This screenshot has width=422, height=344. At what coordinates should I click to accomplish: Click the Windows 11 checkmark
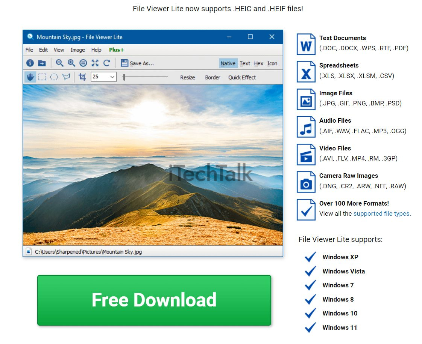pos(310,327)
